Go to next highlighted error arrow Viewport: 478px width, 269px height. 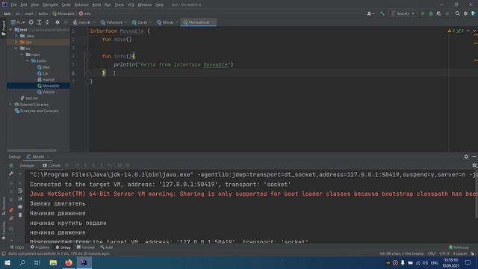[x=474, y=31]
